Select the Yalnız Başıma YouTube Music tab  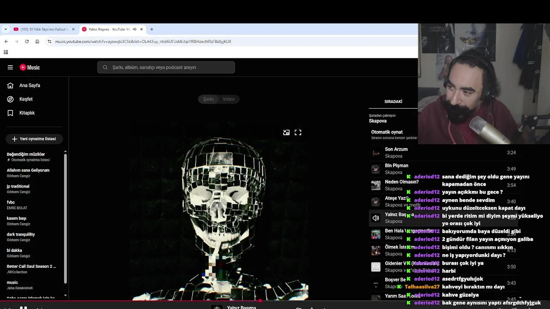click(109, 29)
